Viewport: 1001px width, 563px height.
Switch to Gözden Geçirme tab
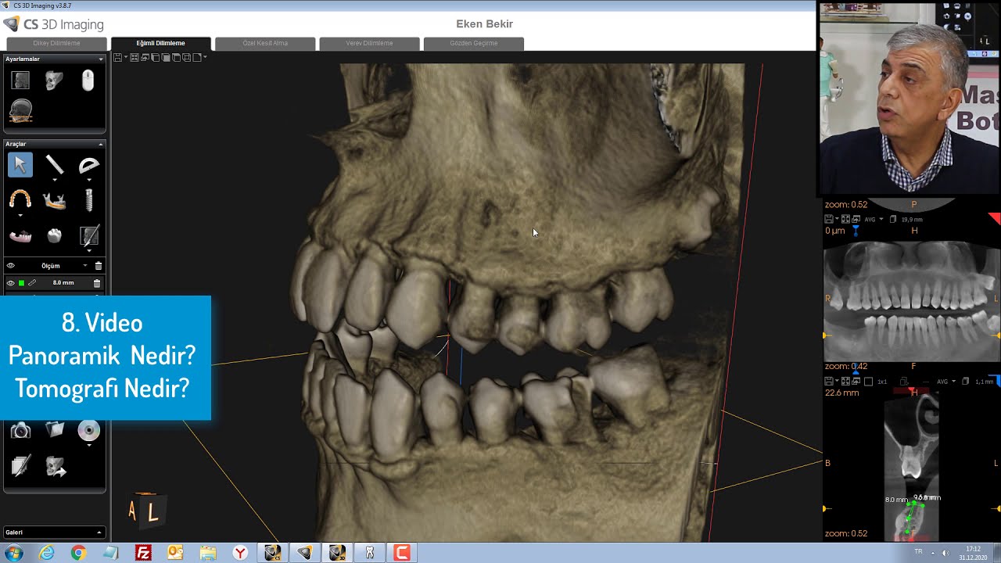[x=474, y=43]
